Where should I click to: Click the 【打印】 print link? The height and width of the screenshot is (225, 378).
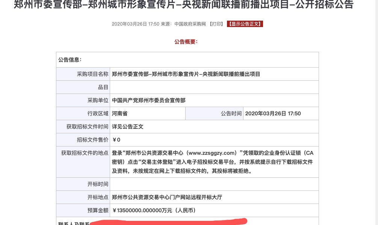coord(216,24)
